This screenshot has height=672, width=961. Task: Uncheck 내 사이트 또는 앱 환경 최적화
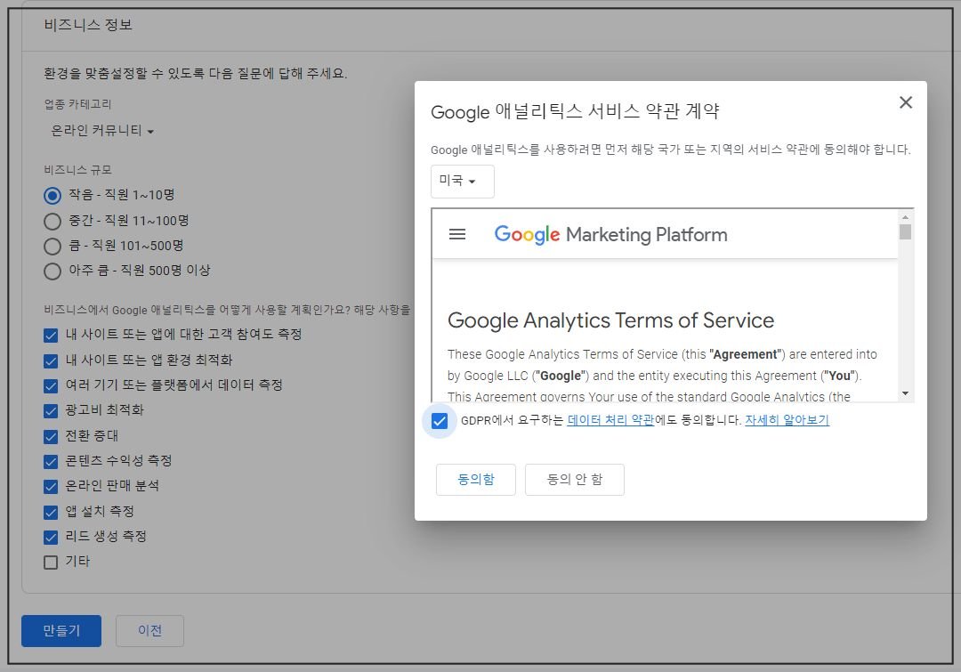tap(51, 360)
